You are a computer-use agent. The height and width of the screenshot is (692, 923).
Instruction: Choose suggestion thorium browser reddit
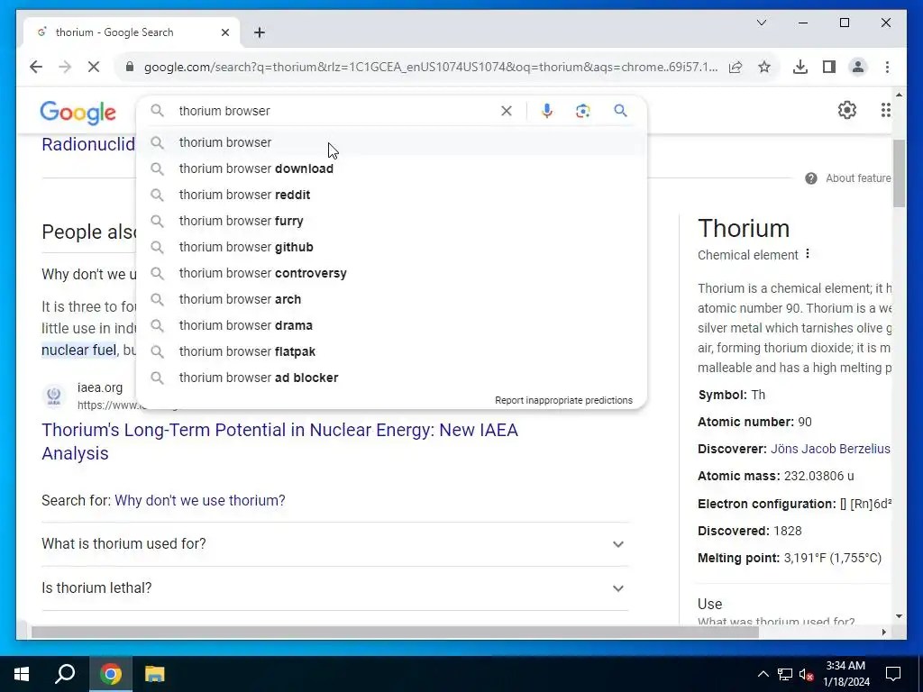[391, 195]
